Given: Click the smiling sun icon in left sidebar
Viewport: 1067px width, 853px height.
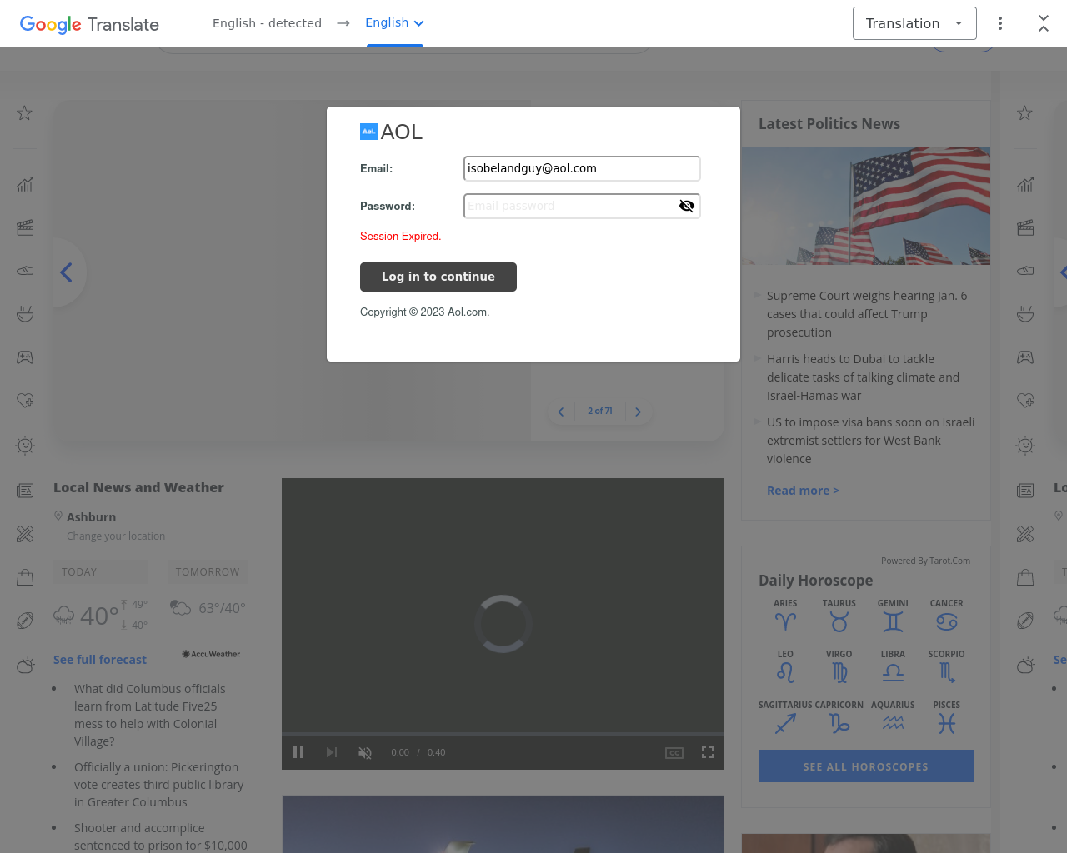Looking at the screenshot, I should click(x=25, y=446).
